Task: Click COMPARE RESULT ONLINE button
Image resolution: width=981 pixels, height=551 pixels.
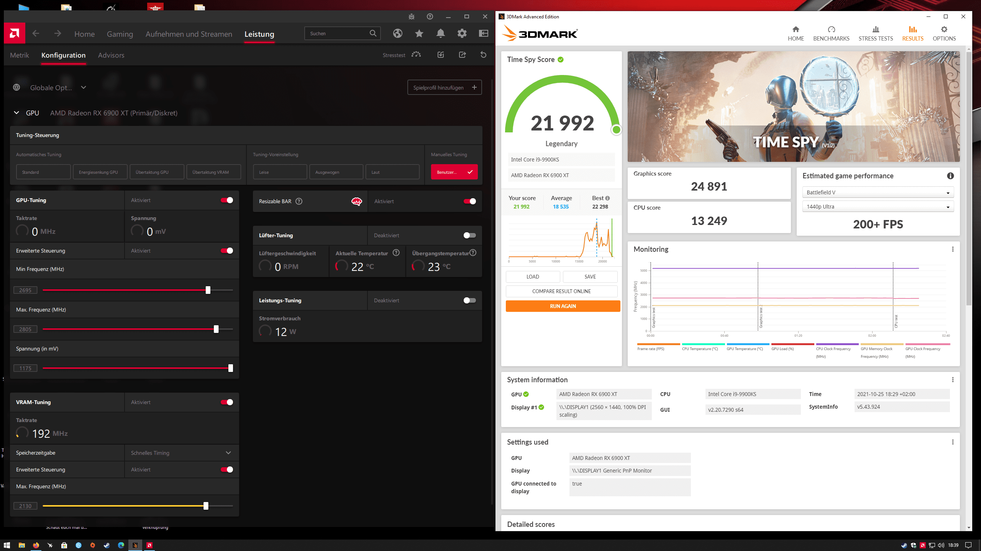Action: point(561,291)
